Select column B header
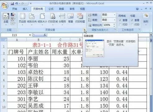 click(x=38, y=40)
